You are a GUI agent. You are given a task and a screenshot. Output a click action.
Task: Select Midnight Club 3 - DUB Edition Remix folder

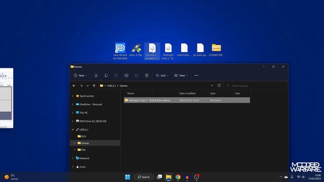187,100
